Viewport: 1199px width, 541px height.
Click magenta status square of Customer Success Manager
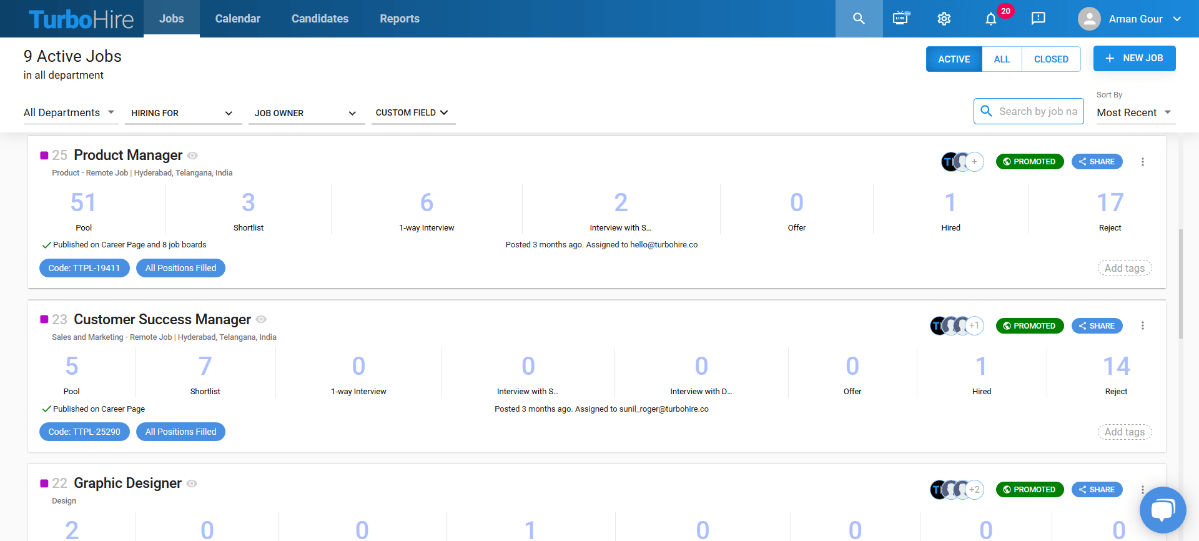pyautogui.click(x=44, y=319)
